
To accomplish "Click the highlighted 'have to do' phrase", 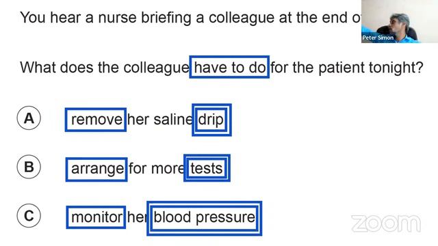I will point(229,67).
